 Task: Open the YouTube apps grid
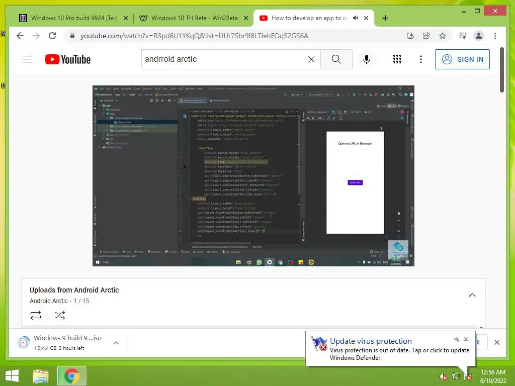(x=397, y=59)
